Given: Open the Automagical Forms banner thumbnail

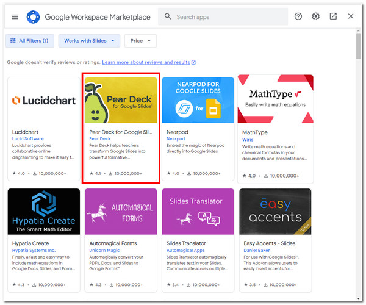Looking at the screenshot, I should click(121, 212).
